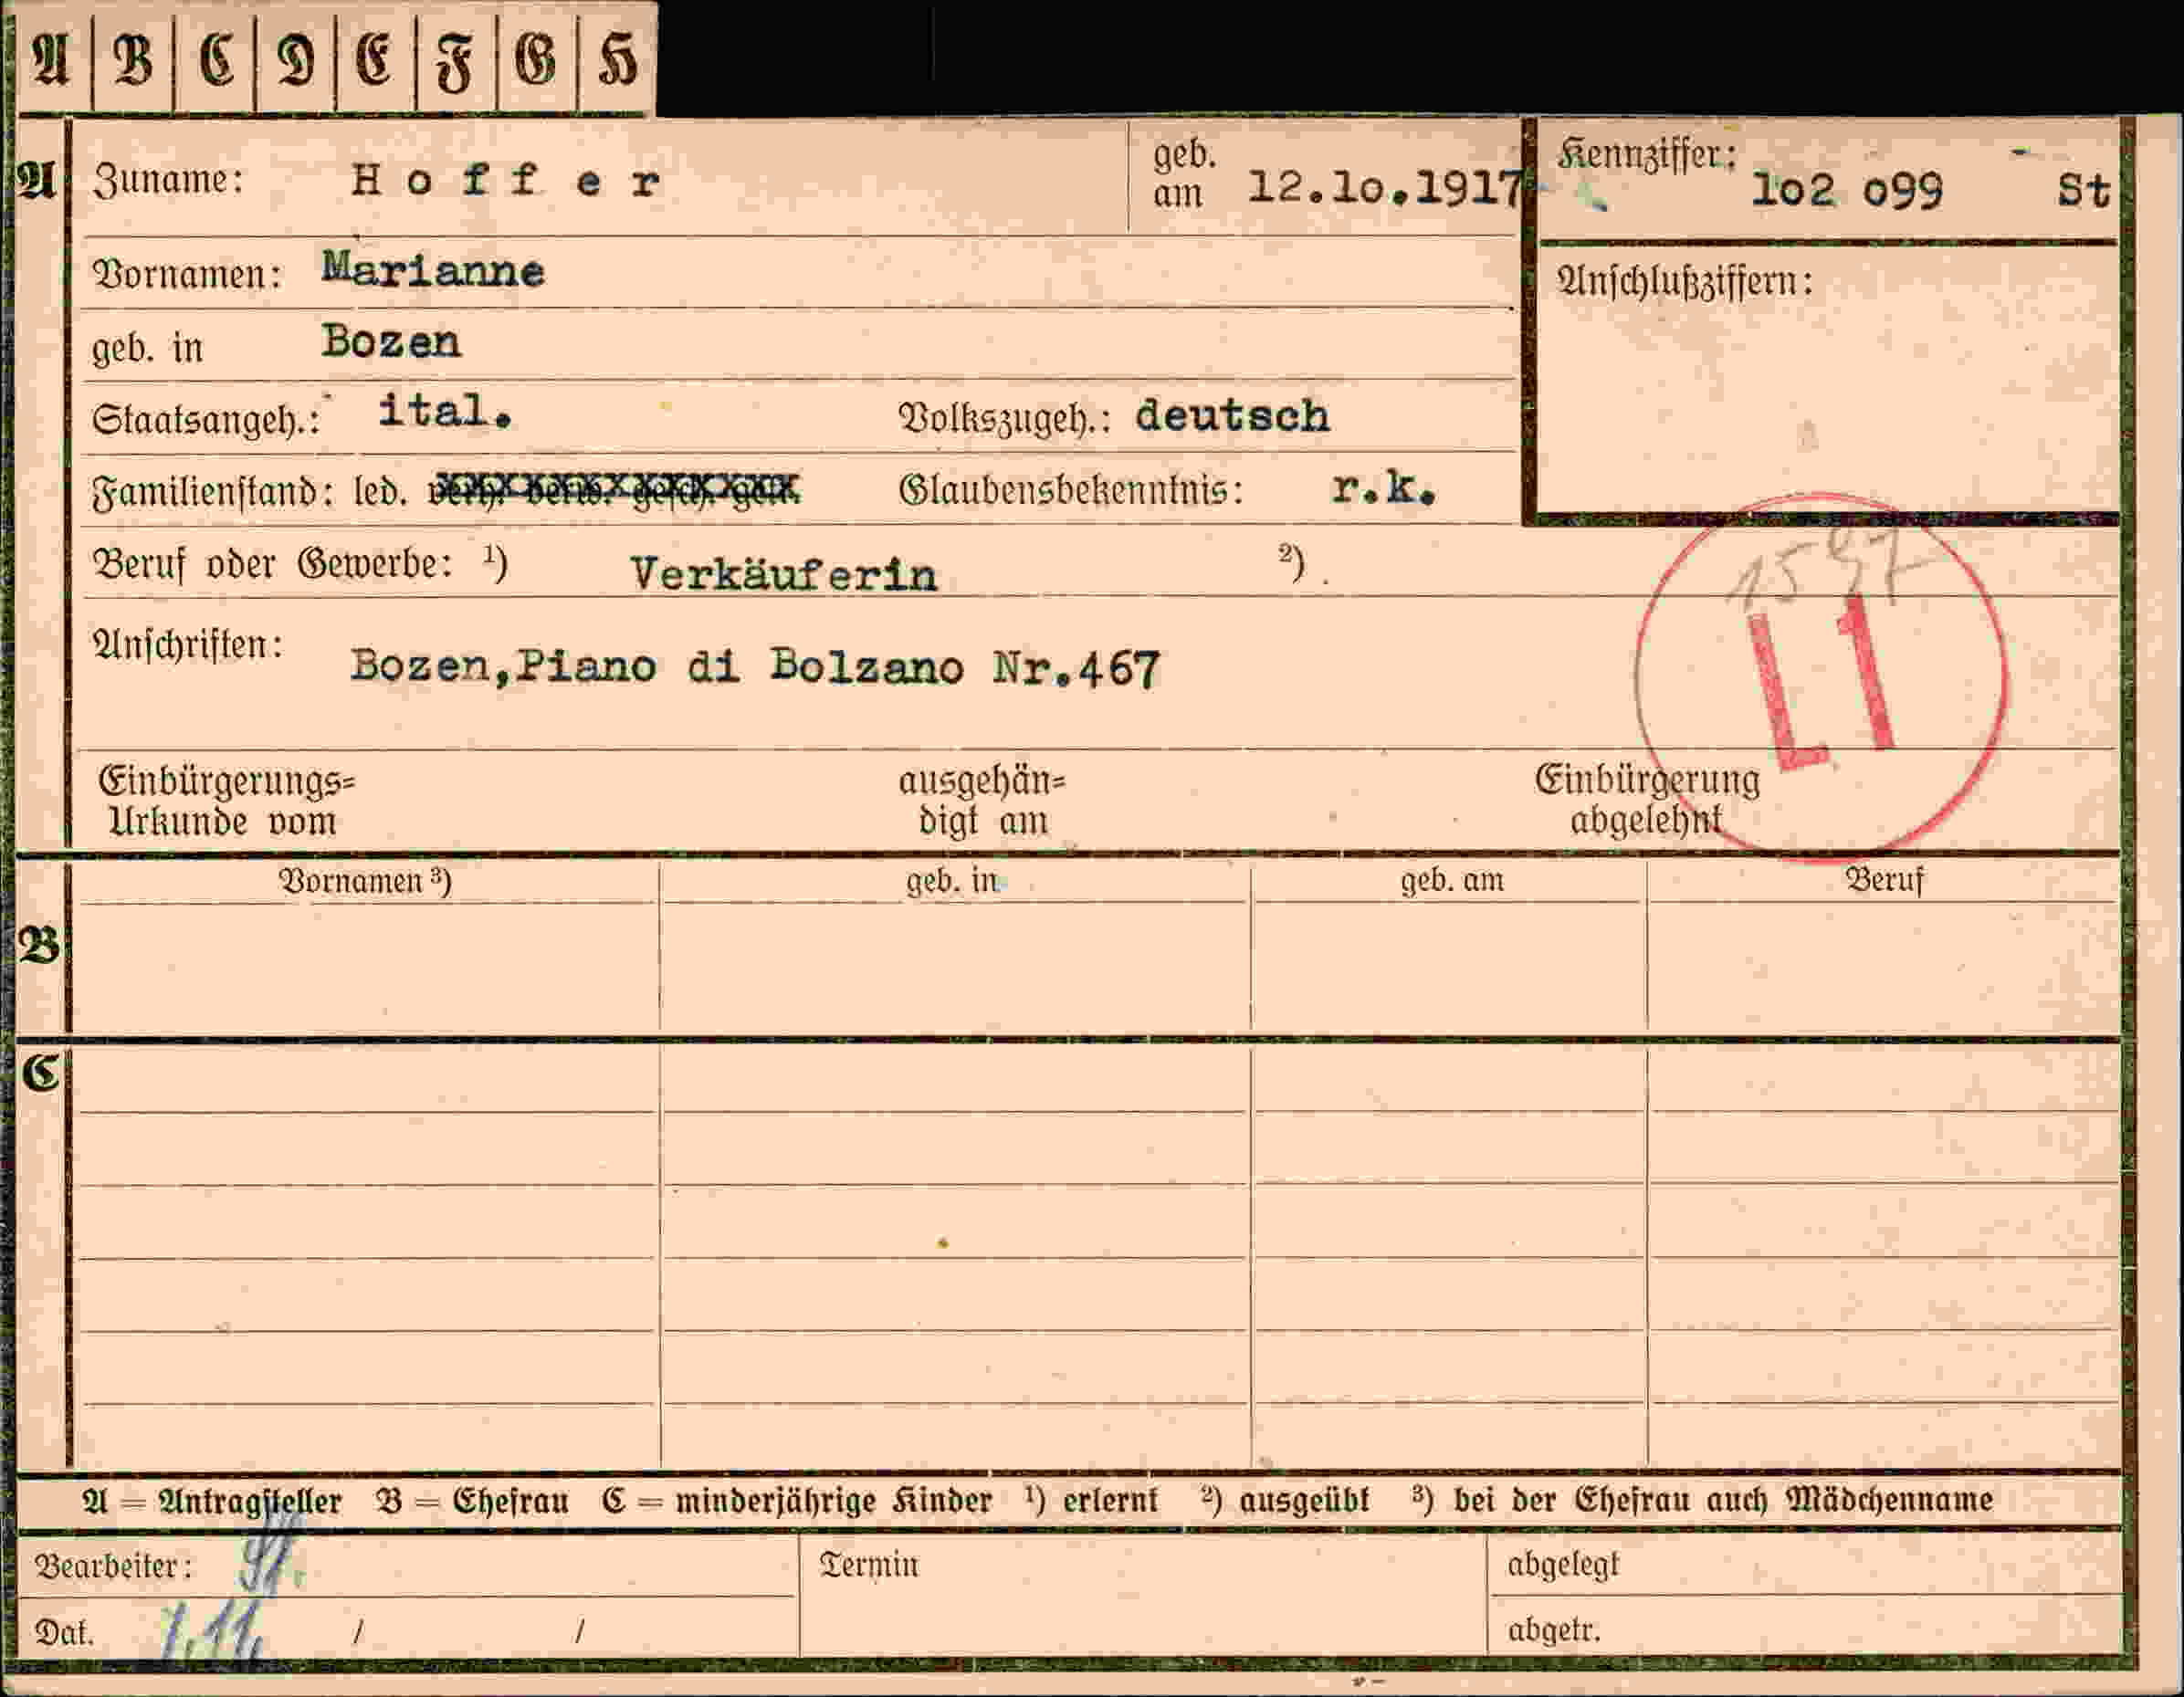Click the 'Anschlußziffern:' label
The width and height of the screenshot is (2184, 1697).
tap(1684, 282)
